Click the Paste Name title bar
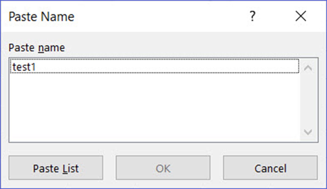The image size is (327, 189). pos(109,16)
